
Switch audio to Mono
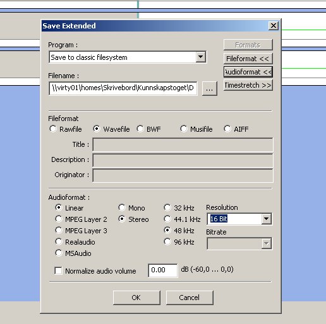pyautogui.click(x=122, y=207)
